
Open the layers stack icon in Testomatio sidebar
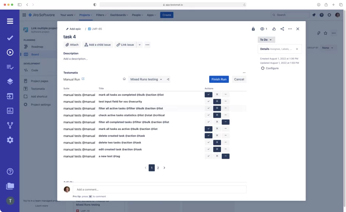pyautogui.click(x=10, y=81)
